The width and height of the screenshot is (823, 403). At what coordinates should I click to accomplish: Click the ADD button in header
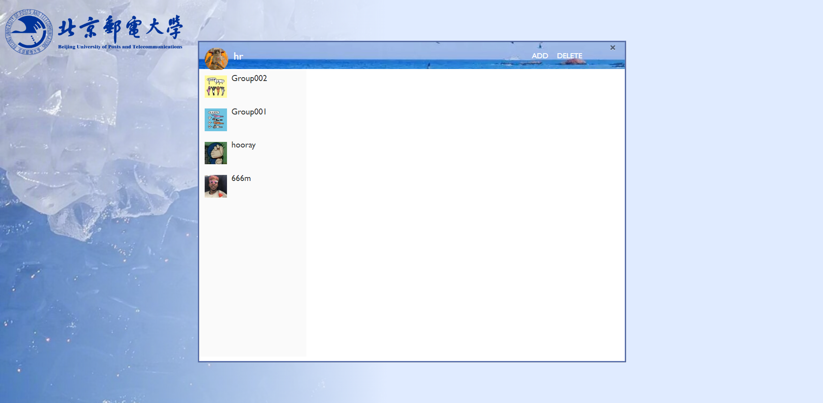pyautogui.click(x=539, y=56)
